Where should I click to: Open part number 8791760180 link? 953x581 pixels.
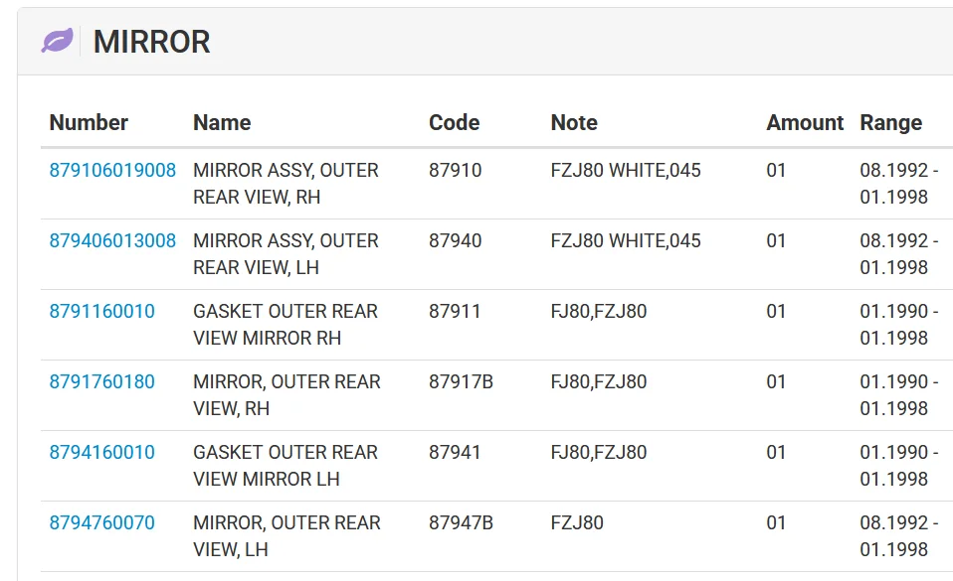(x=102, y=381)
